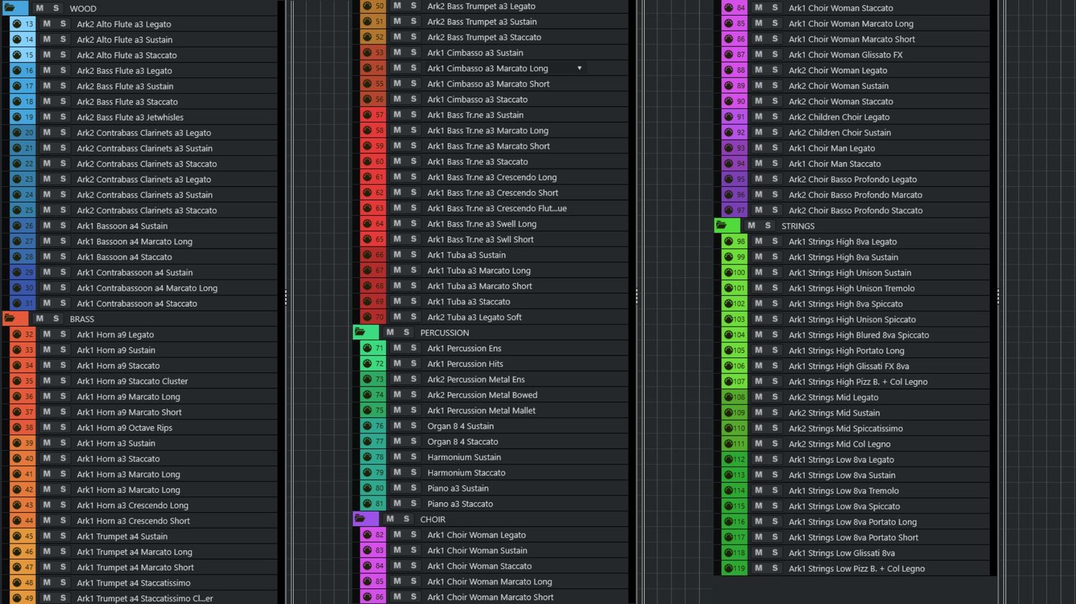Screen dimensions: 1076x604
Task: Click the instrument icon of Ark1 Bass Tr.ne a3 Swell Long
Action: 367,224
